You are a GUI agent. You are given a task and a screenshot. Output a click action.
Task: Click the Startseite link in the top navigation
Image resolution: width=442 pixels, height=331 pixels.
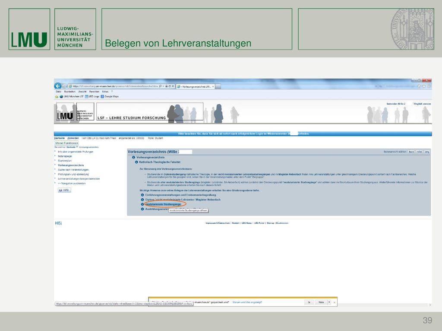(60, 138)
